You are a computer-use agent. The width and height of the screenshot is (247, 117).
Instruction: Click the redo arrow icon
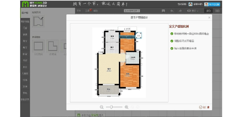point(180,11)
